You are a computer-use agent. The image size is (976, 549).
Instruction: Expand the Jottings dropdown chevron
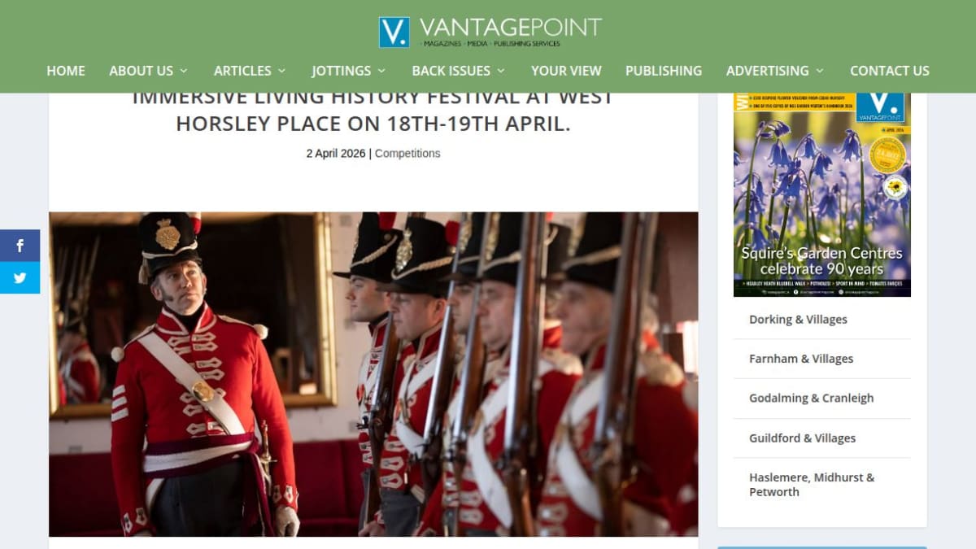381,71
